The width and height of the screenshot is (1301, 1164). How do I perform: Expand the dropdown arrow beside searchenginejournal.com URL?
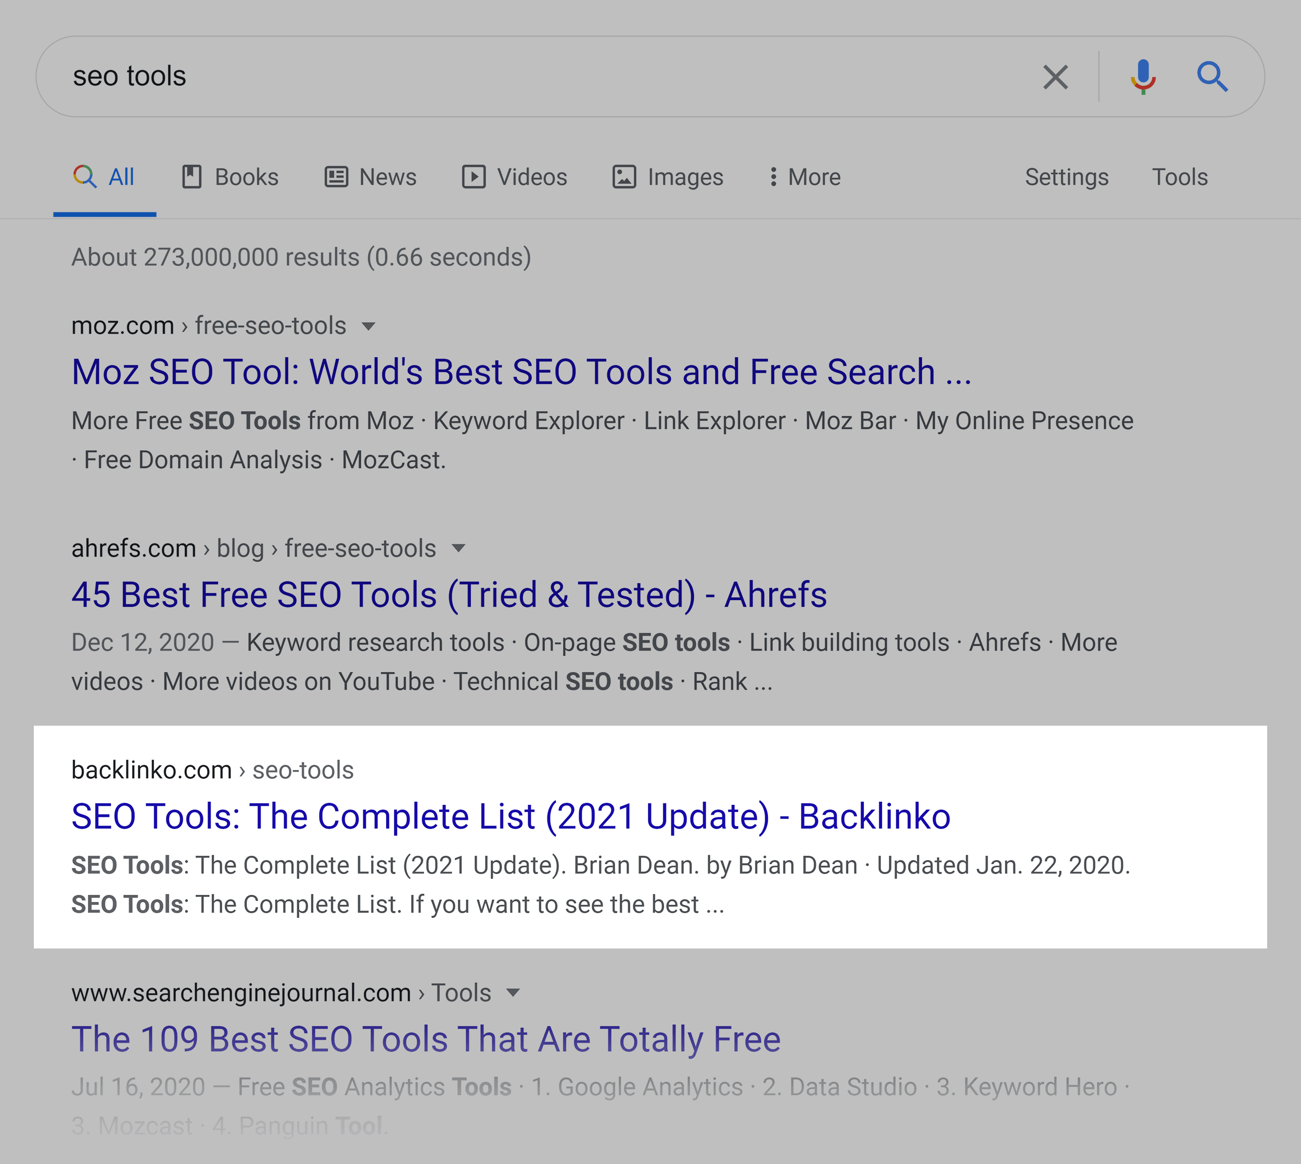click(x=513, y=993)
